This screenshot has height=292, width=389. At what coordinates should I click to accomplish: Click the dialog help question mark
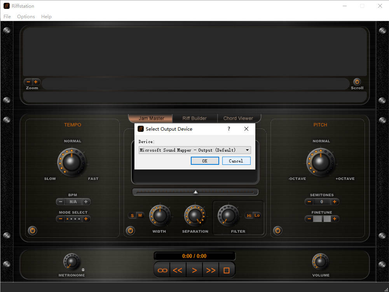[229, 129]
